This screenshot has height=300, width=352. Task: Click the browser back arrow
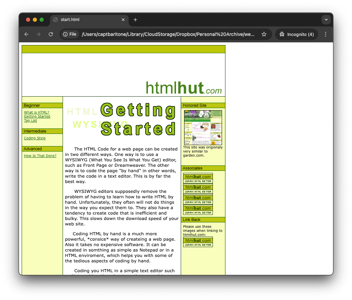pos(26,34)
